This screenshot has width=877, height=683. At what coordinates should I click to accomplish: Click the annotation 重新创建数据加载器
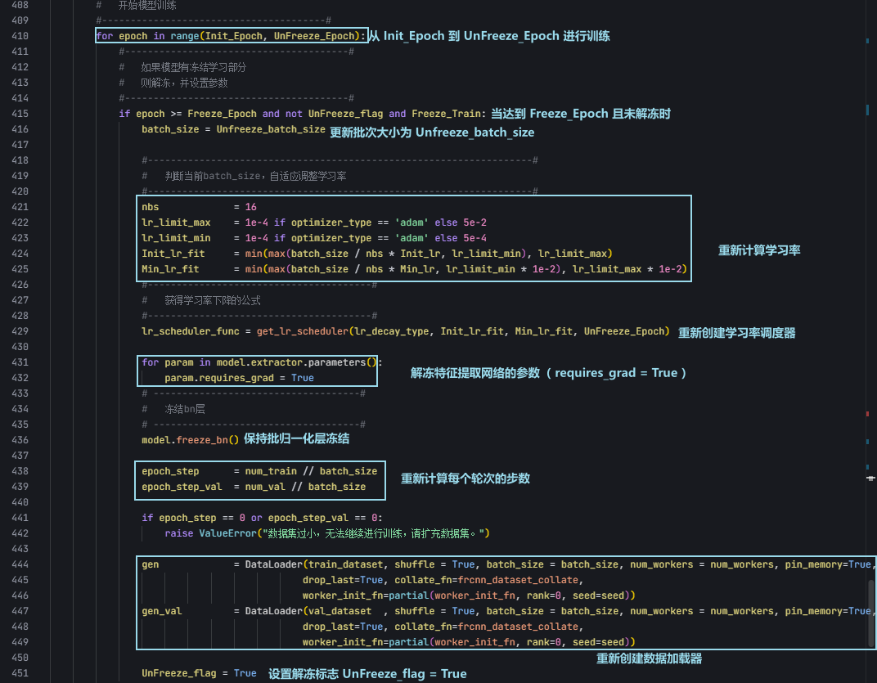648,658
